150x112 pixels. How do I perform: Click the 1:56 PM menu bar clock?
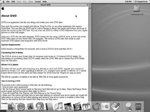point(128,1)
